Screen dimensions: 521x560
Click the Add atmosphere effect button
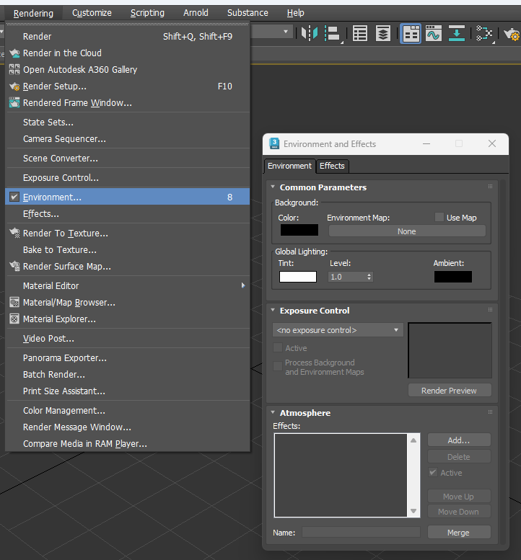[x=459, y=440]
